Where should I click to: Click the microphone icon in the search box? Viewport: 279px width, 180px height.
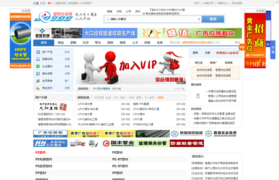click(x=199, y=19)
